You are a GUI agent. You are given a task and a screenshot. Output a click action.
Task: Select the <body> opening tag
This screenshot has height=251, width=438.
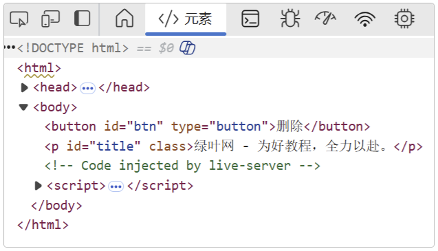coord(55,107)
